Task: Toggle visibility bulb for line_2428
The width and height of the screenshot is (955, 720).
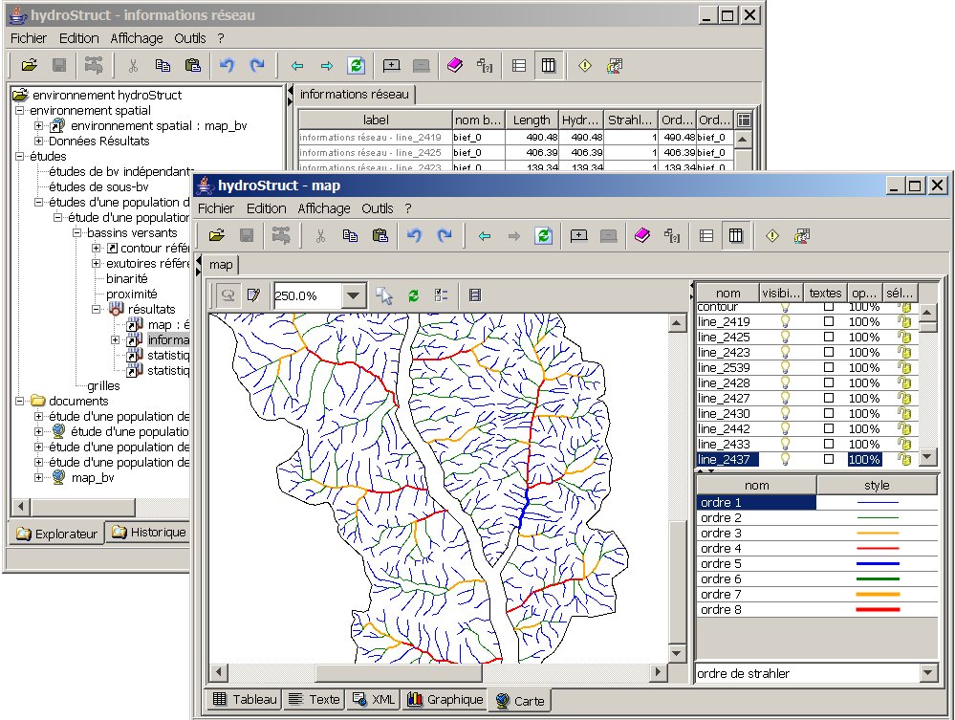Action: coord(785,382)
